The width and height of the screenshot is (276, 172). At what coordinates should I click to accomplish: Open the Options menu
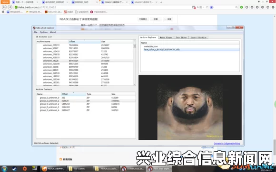[x=44, y=32]
